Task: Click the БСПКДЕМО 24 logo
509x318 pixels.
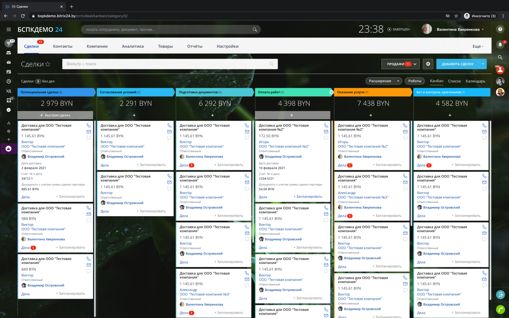Action: [x=40, y=29]
